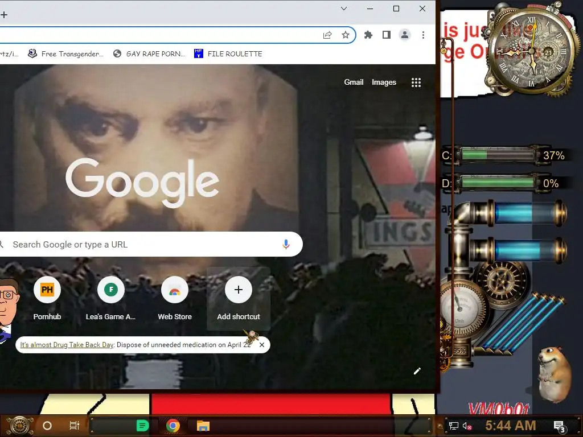Image resolution: width=583 pixels, height=437 pixels.
Task: Open File Explorer from the taskbar
Action: 203,426
